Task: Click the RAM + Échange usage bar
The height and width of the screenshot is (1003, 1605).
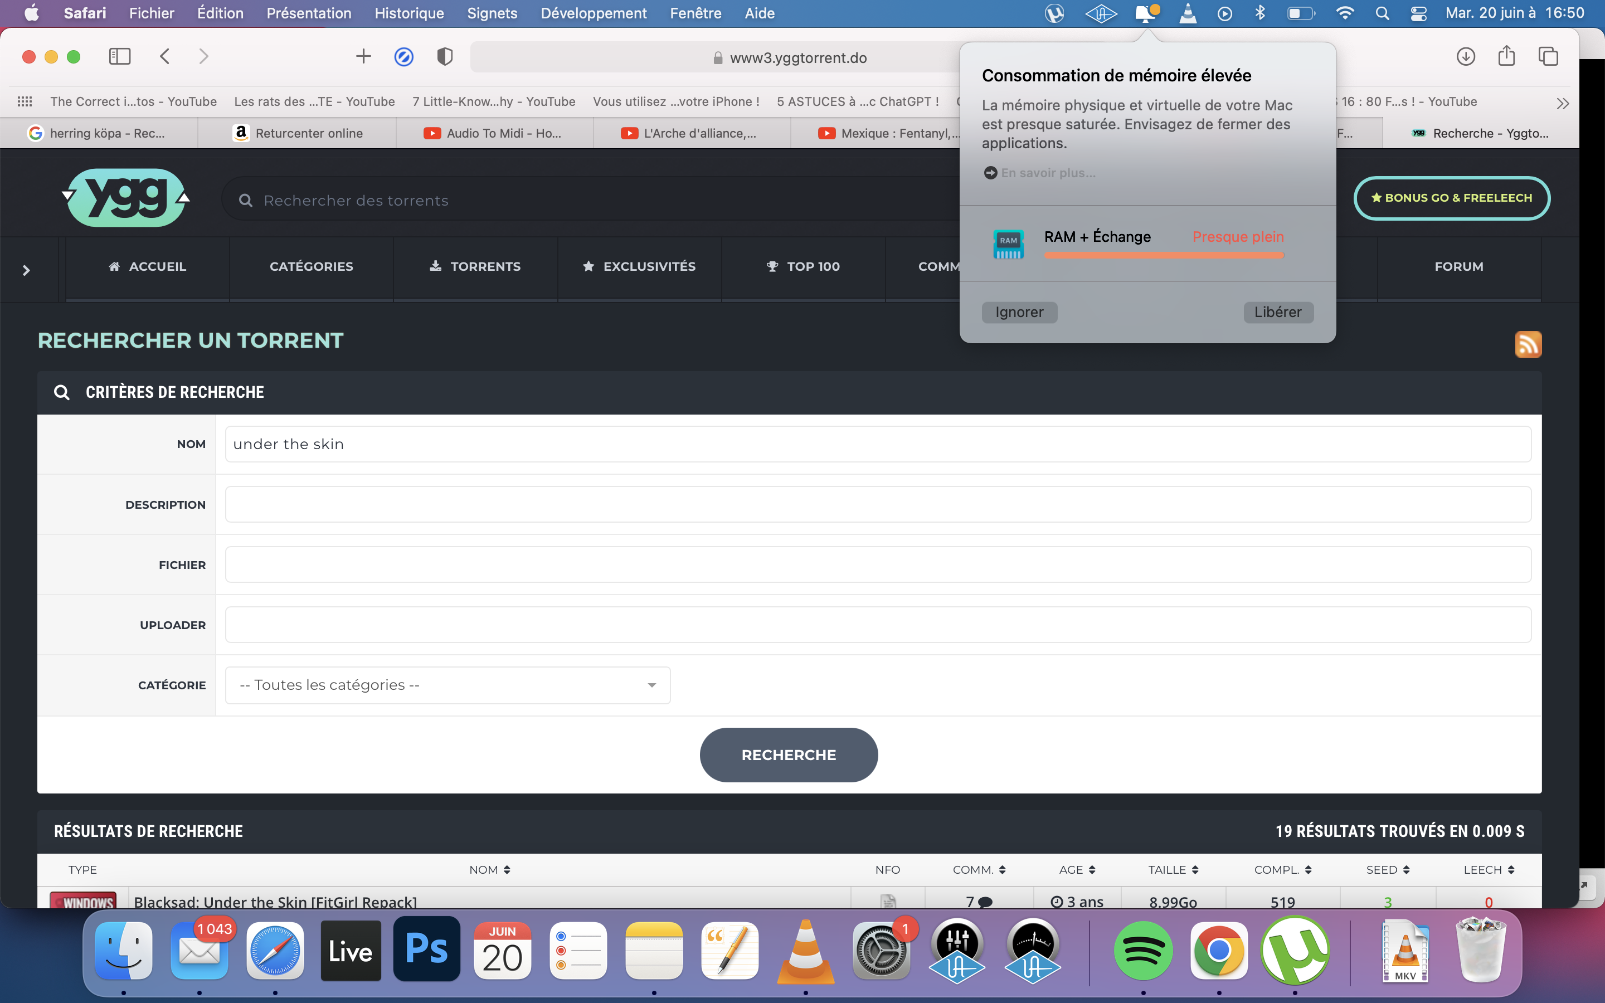Action: 1164,255
